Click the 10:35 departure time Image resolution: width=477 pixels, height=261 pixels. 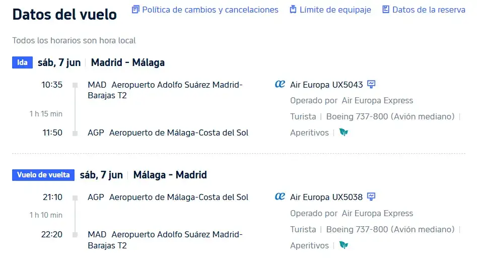click(x=52, y=85)
